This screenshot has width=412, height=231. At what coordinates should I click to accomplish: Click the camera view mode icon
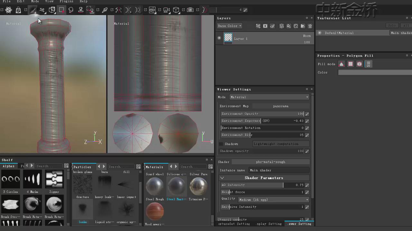(166, 10)
